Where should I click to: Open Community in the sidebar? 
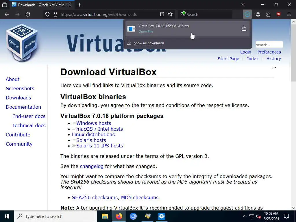tap(19, 144)
